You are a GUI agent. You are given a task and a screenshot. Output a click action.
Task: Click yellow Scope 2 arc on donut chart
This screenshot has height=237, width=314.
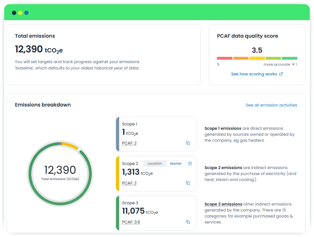tap(70, 146)
